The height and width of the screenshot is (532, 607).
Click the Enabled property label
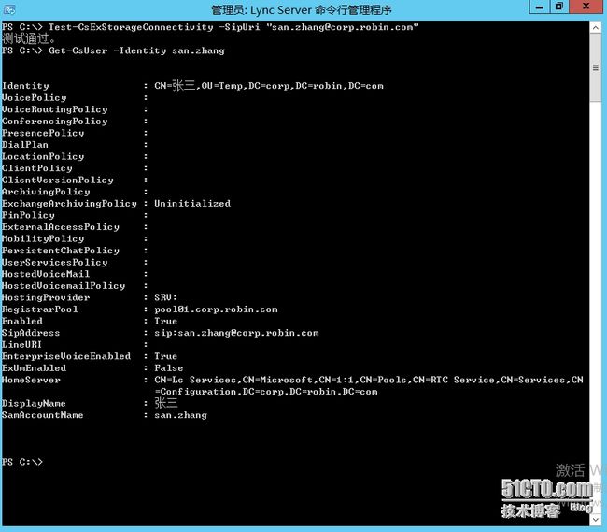tap(22, 322)
